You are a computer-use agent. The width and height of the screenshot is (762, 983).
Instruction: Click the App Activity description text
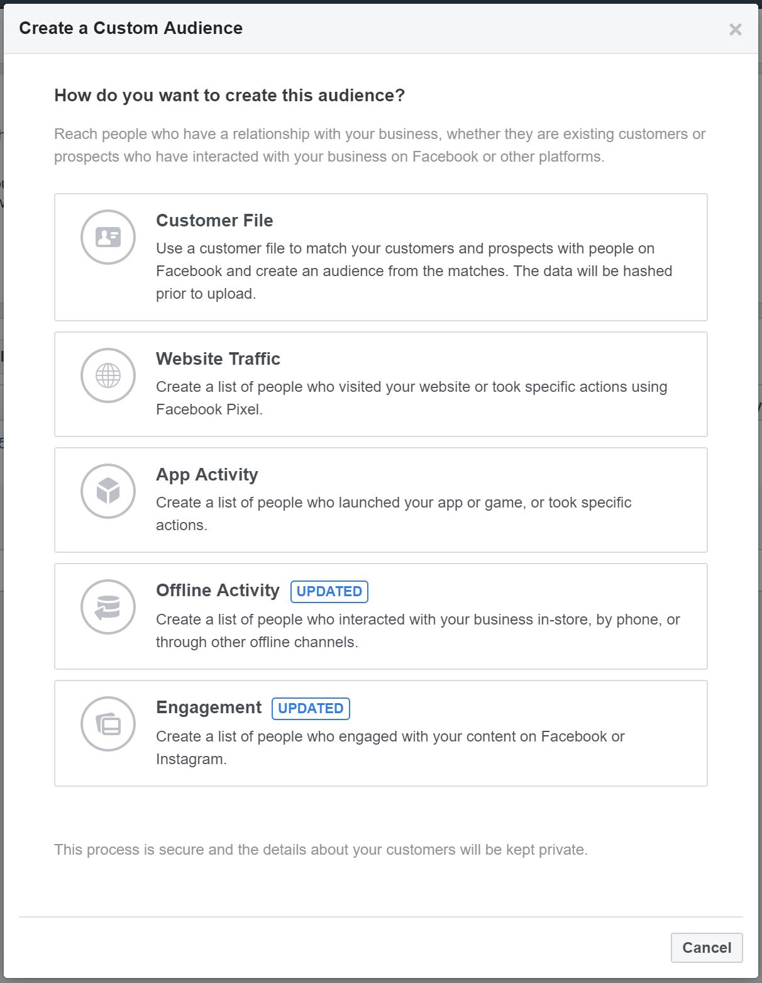[x=394, y=514]
